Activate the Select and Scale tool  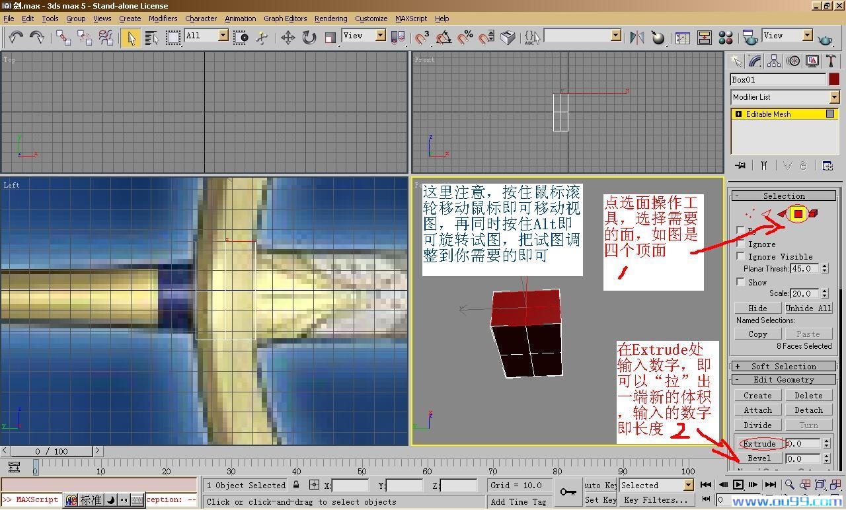[x=330, y=38]
